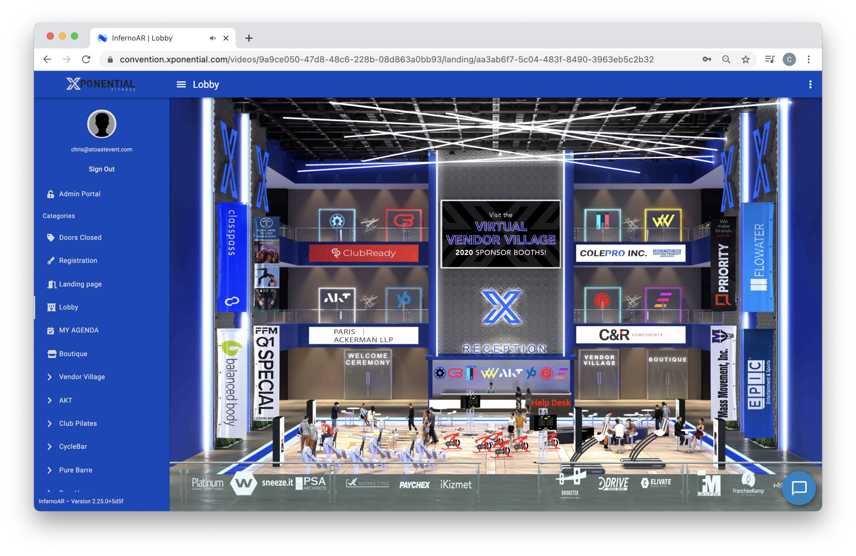Screen dimensions: 856x556
Task: Click the red Help Desk label
Action: click(x=551, y=402)
